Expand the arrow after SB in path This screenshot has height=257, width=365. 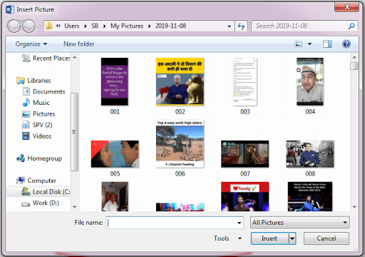tap(104, 26)
